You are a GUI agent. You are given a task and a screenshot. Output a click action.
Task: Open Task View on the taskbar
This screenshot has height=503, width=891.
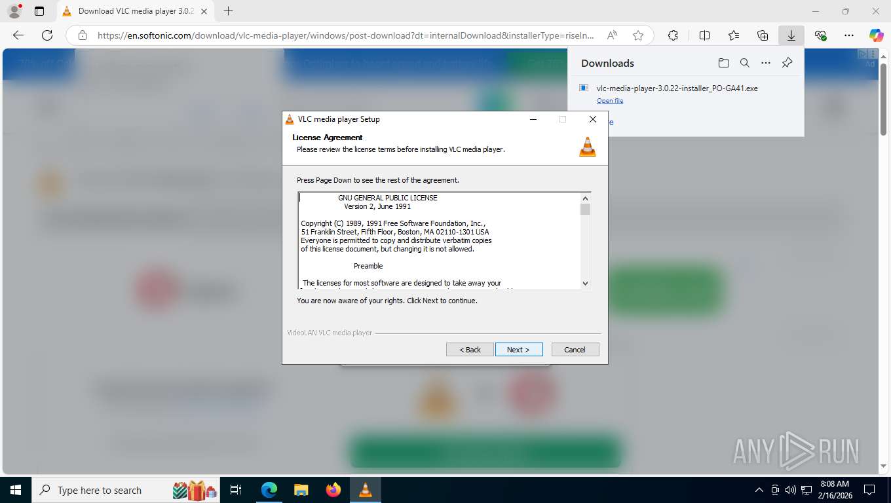(x=236, y=490)
